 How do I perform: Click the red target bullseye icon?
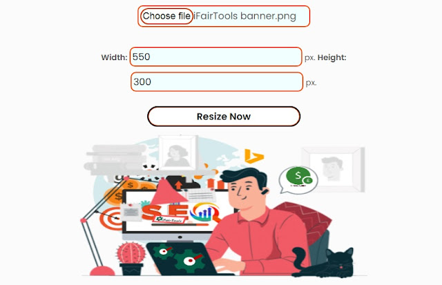[x=110, y=219]
